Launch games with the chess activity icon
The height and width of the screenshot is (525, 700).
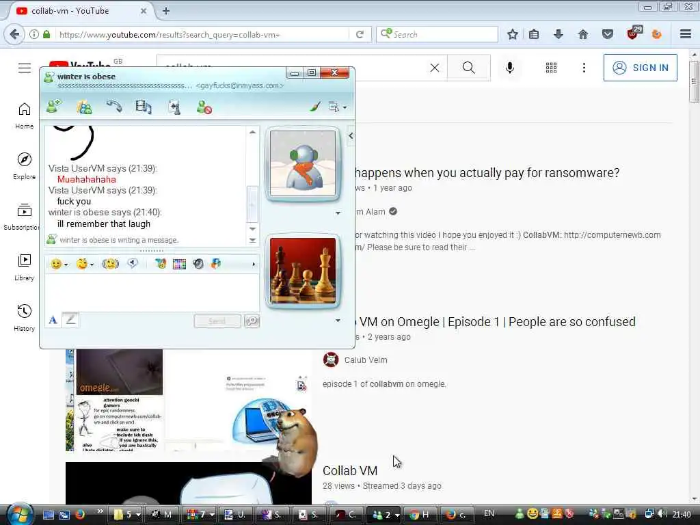174,107
